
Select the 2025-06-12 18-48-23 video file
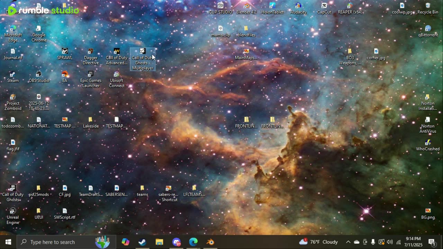click(39, 102)
